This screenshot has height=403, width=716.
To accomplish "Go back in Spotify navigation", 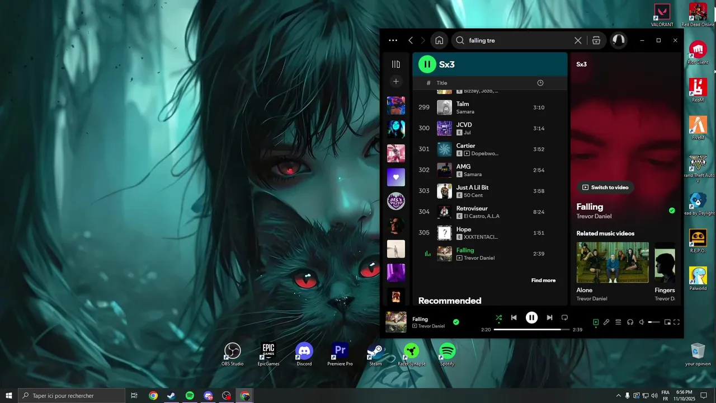I will [x=411, y=40].
